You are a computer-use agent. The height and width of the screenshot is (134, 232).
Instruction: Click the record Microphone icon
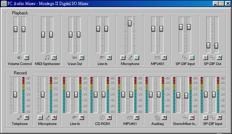47,118
